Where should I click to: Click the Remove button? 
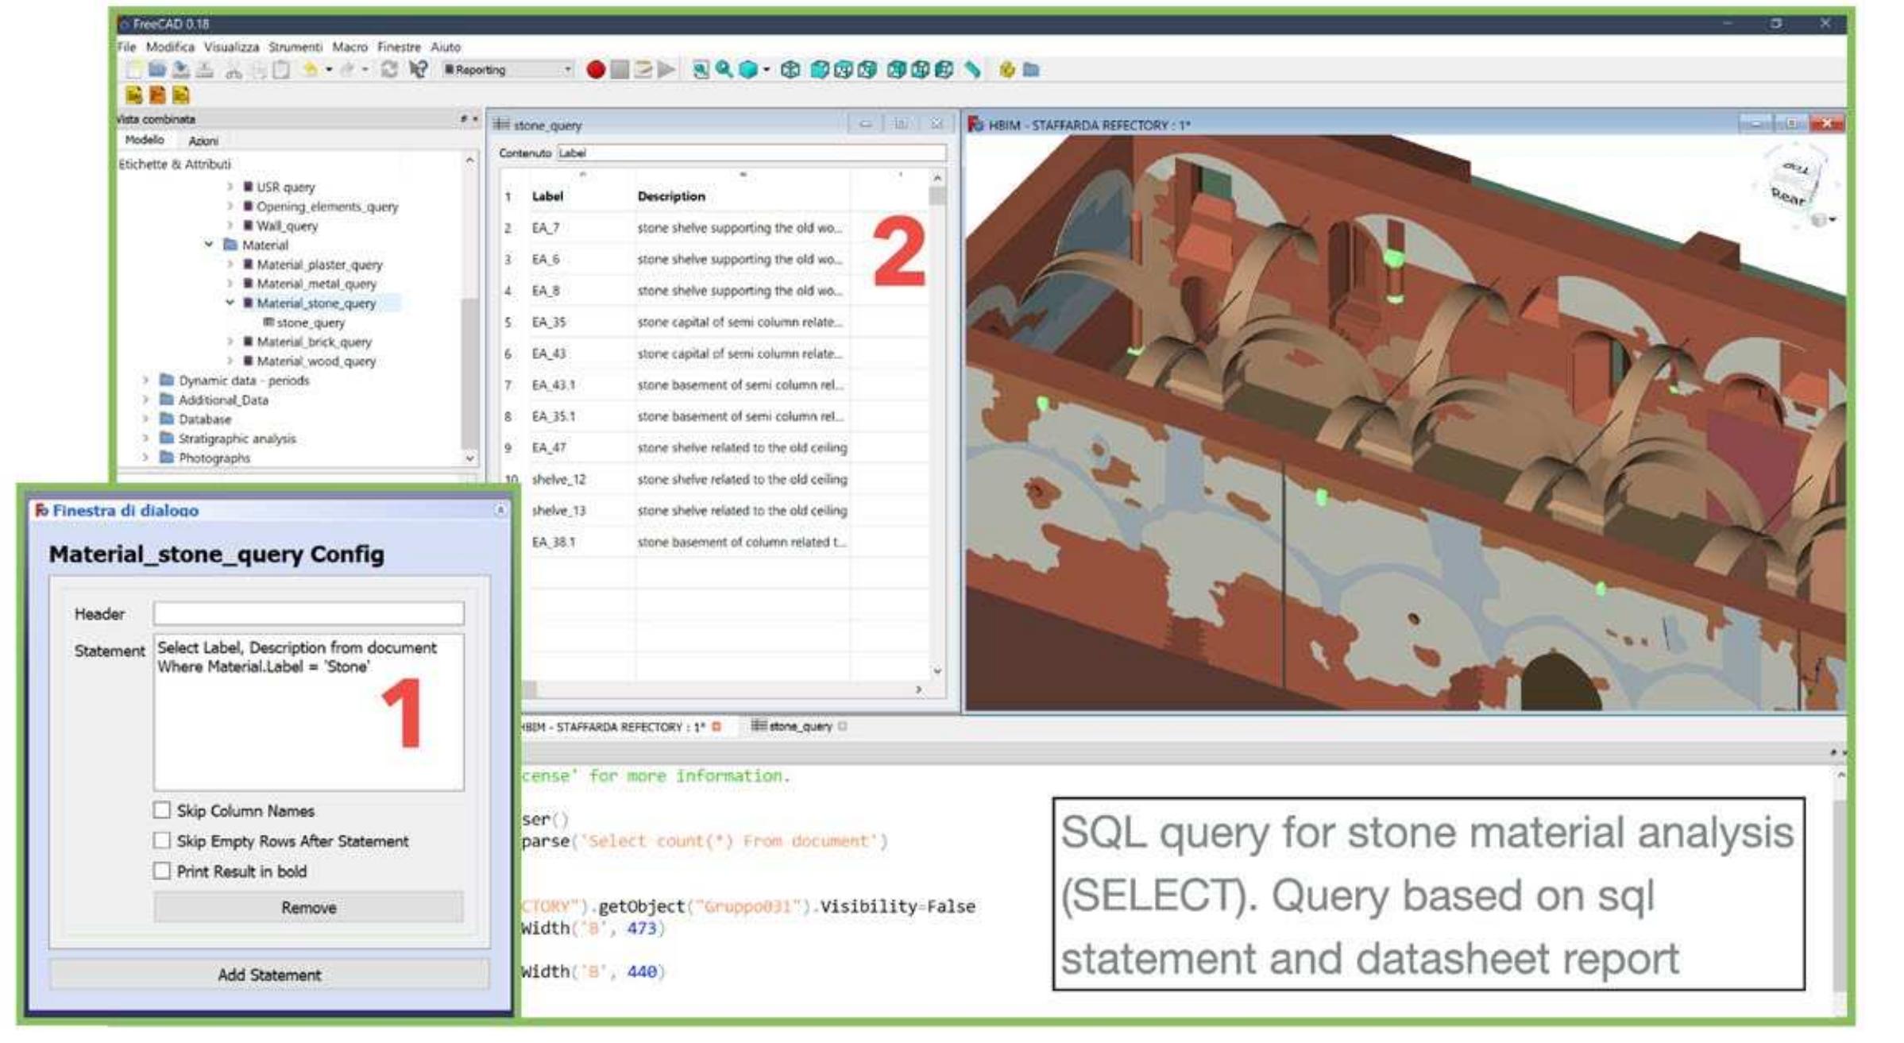point(308,907)
